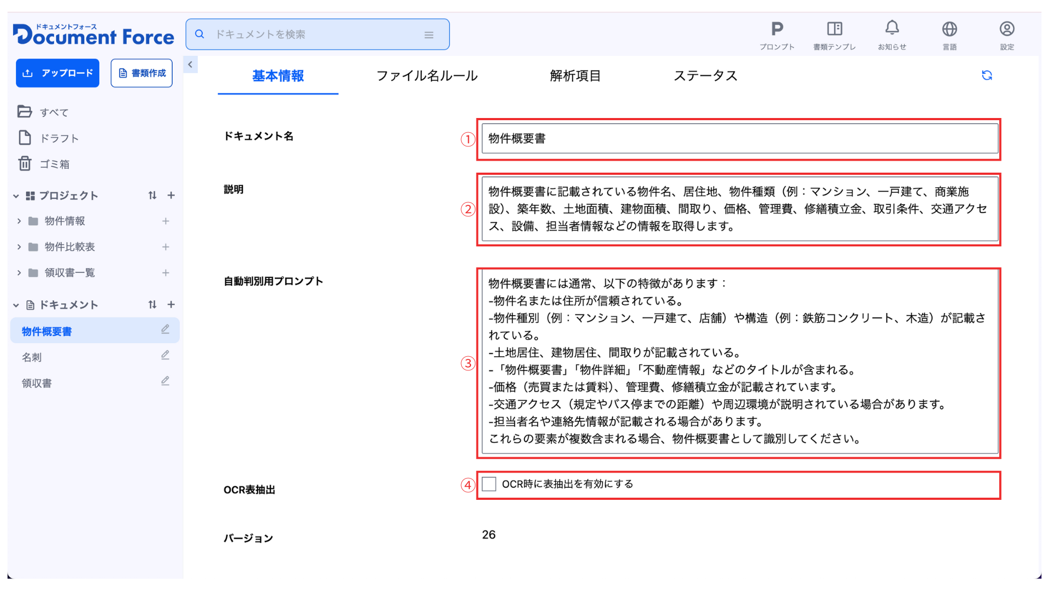The image size is (1049, 590).
Task: Open the ゴミ箱 trash
Action: (44, 163)
